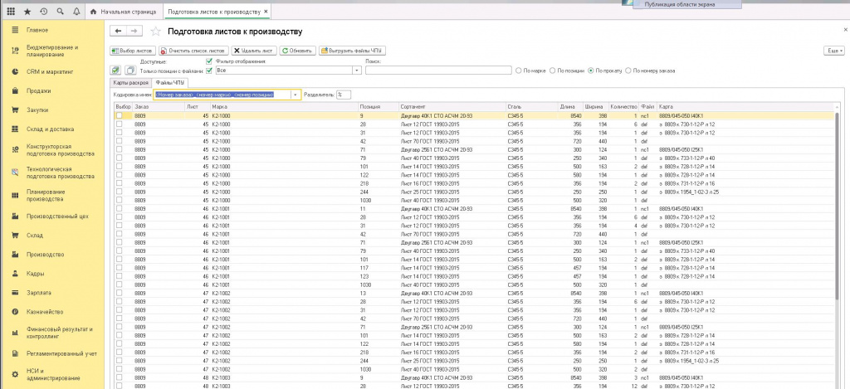
Task: Select the position 117 cell of K2-1001
Action: [x=379, y=268]
